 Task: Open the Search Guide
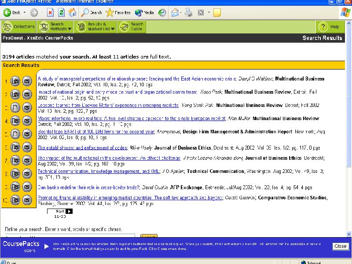pos(132,27)
